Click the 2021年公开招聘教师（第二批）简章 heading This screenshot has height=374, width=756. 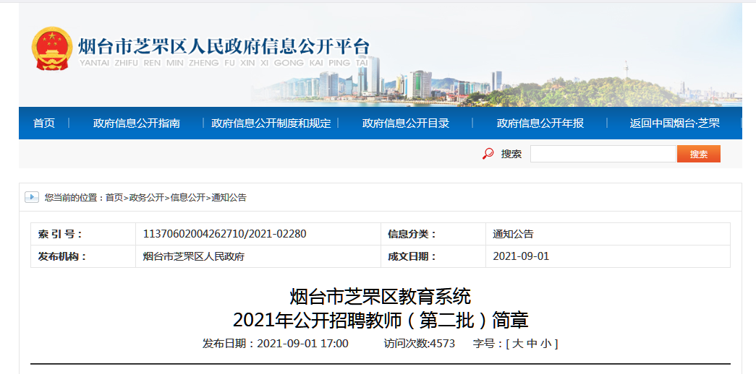[x=381, y=320]
